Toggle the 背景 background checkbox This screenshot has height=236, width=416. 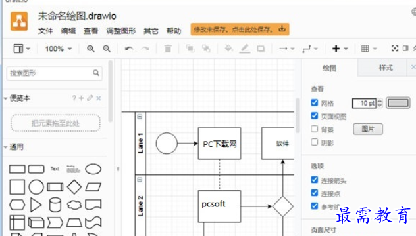(x=315, y=129)
